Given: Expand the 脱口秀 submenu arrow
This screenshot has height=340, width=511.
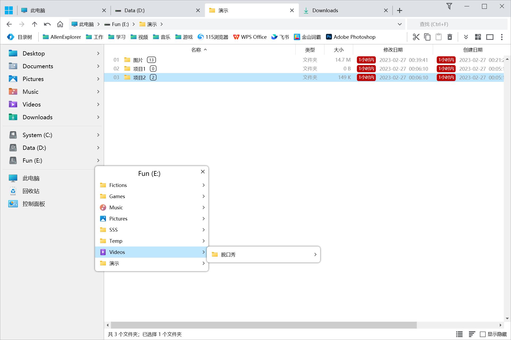Looking at the screenshot, I should [x=315, y=254].
